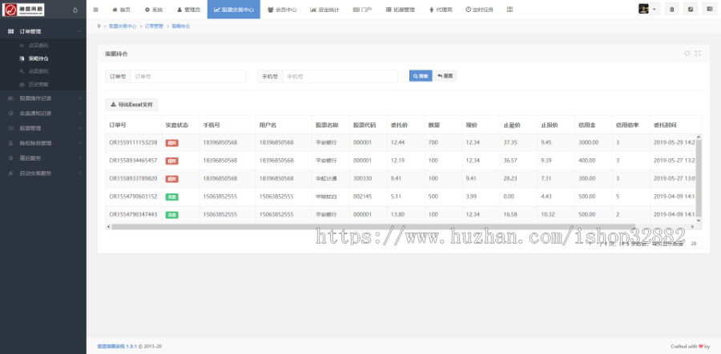Click the water-drop theme icon beside the logo
Screen dimensions: 721x354
pyautogui.click(x=75, y=10)
